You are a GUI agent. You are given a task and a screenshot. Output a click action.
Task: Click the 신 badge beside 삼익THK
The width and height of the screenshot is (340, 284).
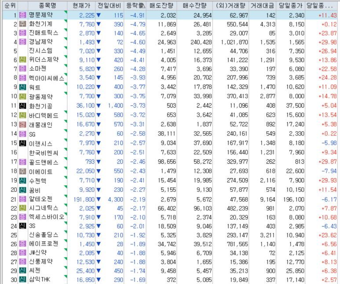tap(22, 280)
